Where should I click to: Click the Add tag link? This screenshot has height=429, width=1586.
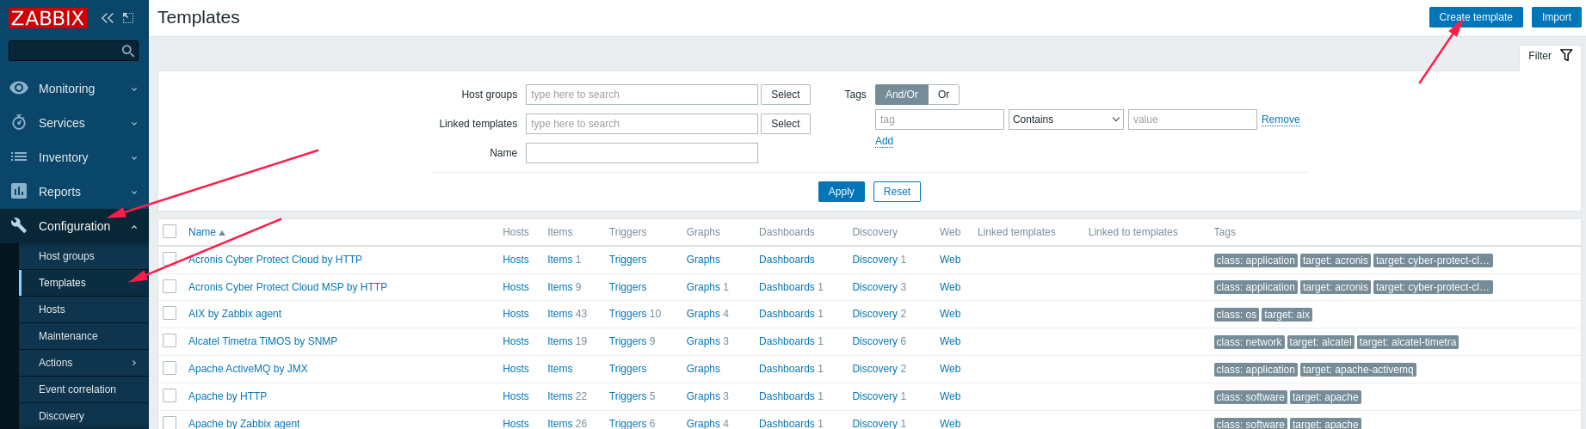884,141
